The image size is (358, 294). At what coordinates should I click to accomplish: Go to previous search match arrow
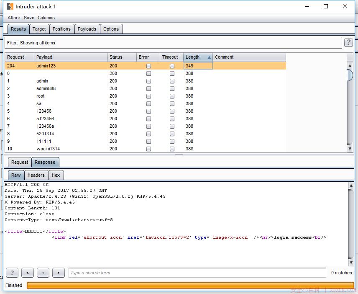point(28,273)
